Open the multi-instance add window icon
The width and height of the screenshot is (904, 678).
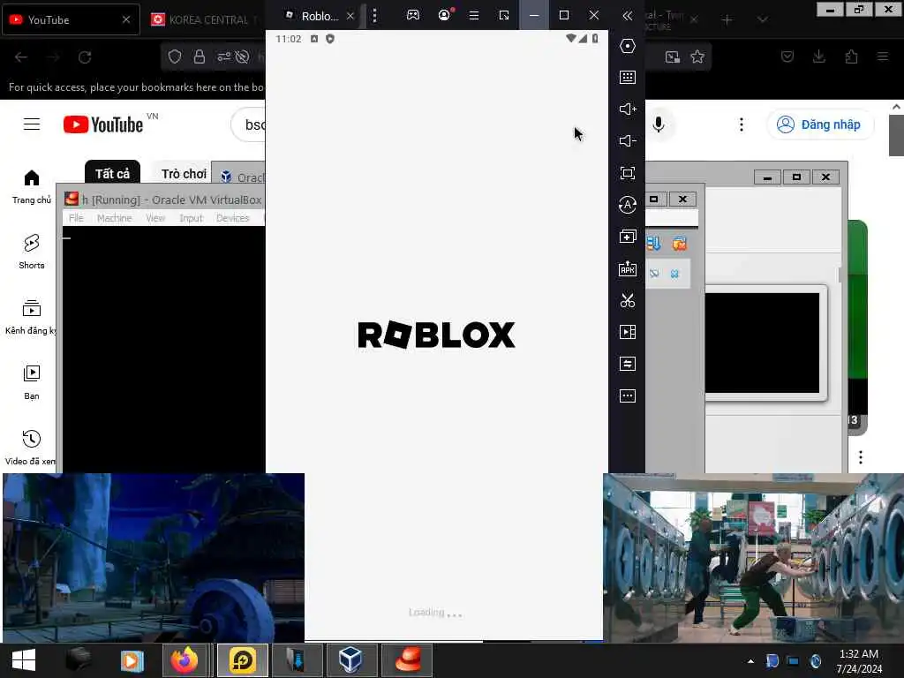point(628,237)
